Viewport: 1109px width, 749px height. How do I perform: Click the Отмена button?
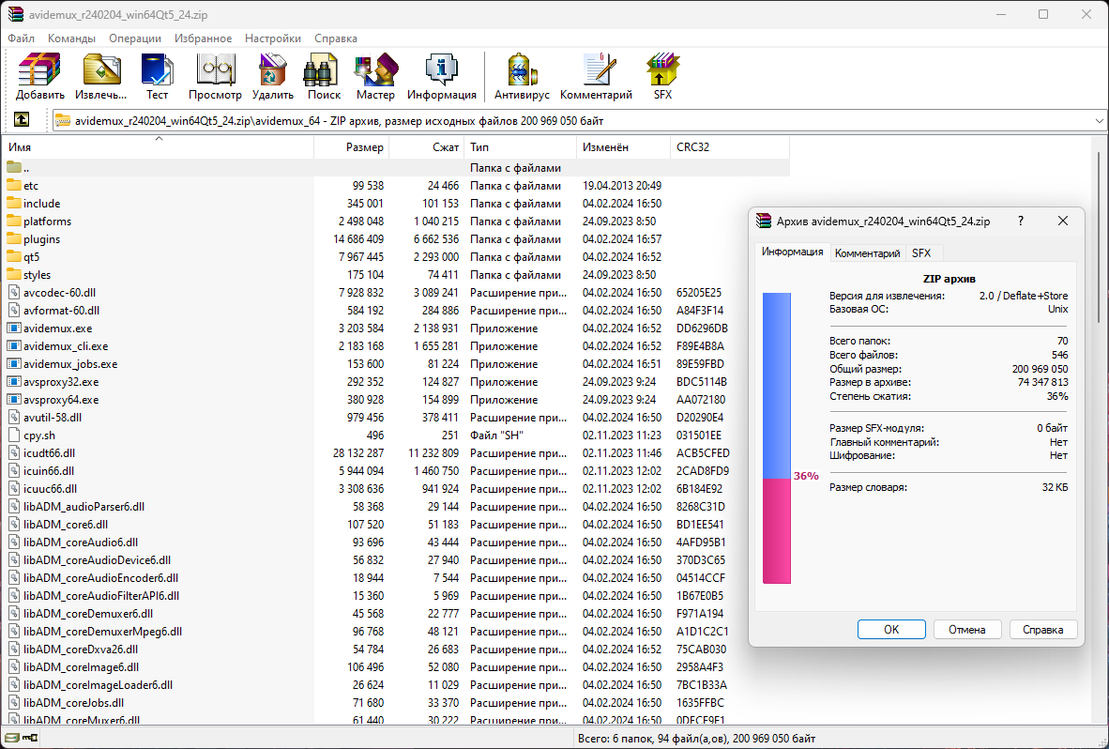point(966,630)
